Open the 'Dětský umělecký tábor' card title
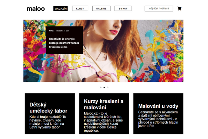The height and width of the screenshot is (139, 208). (49, 108)
